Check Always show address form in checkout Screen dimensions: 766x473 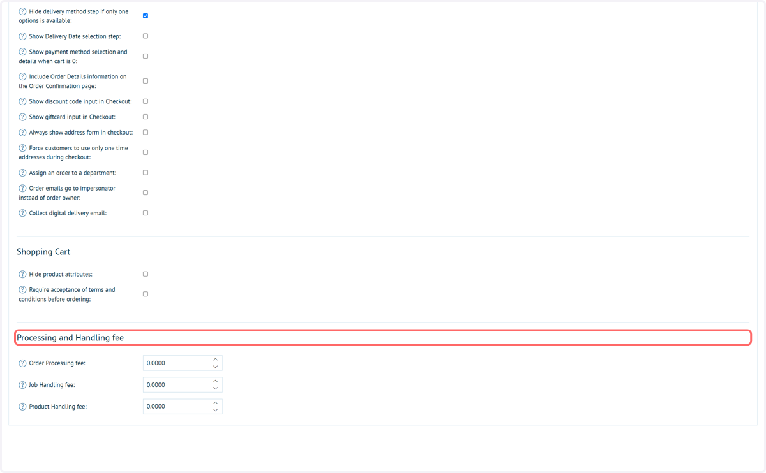click(x=146, y=133)
